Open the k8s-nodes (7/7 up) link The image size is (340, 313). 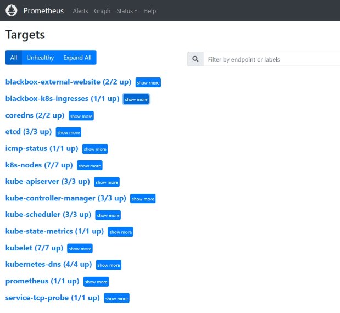39,165
